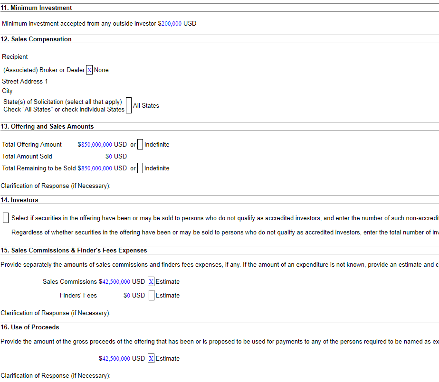Enable Estimate for Finders' Fees

pos(151,295)
